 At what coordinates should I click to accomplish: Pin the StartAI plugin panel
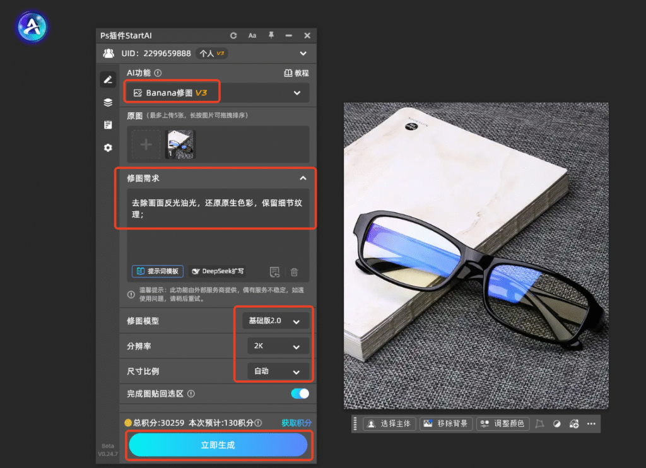coord(271,35)
